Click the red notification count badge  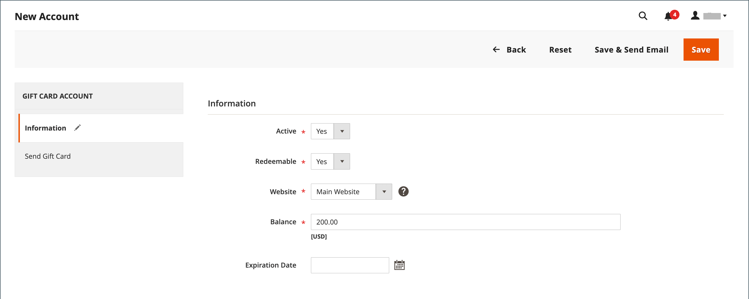coord(675,14)
